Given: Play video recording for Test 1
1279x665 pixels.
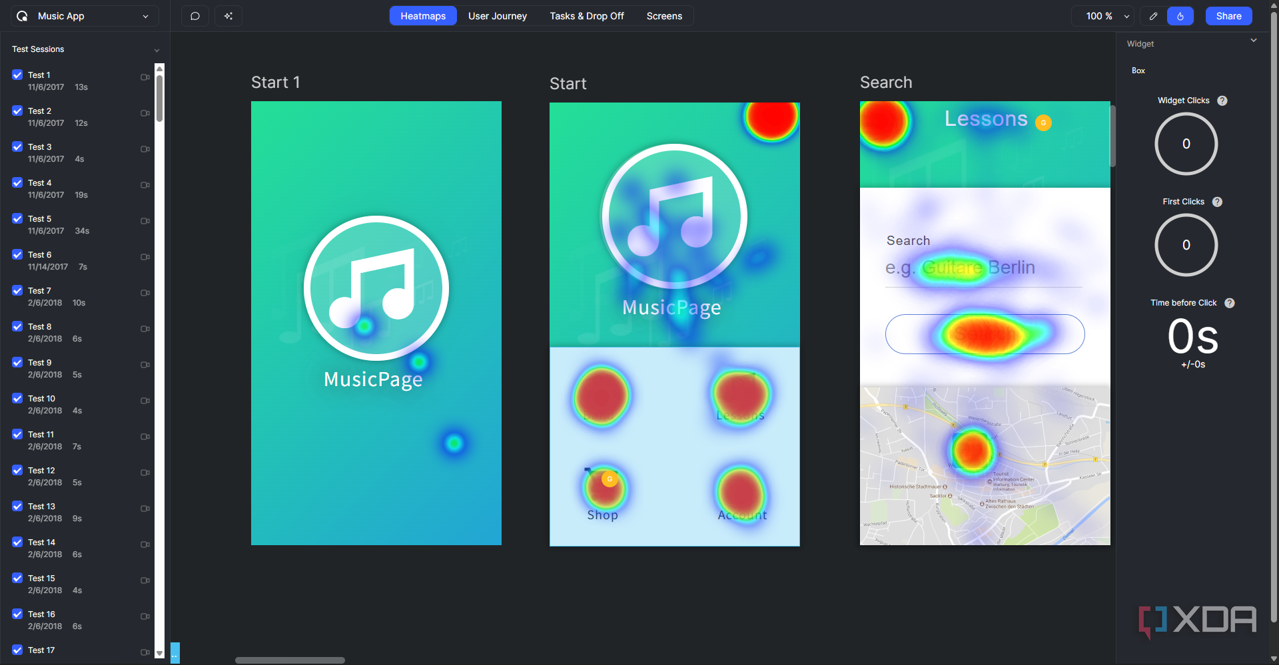Looking at the screenshot, I should click(145, 77).
